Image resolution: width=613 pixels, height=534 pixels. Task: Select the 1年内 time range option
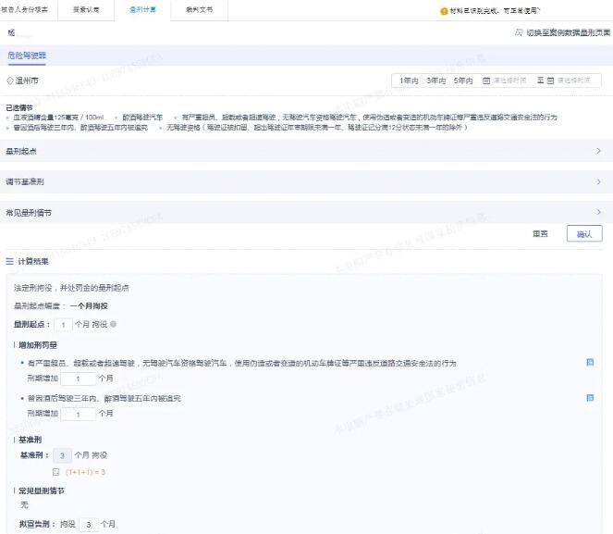[408, 81]
